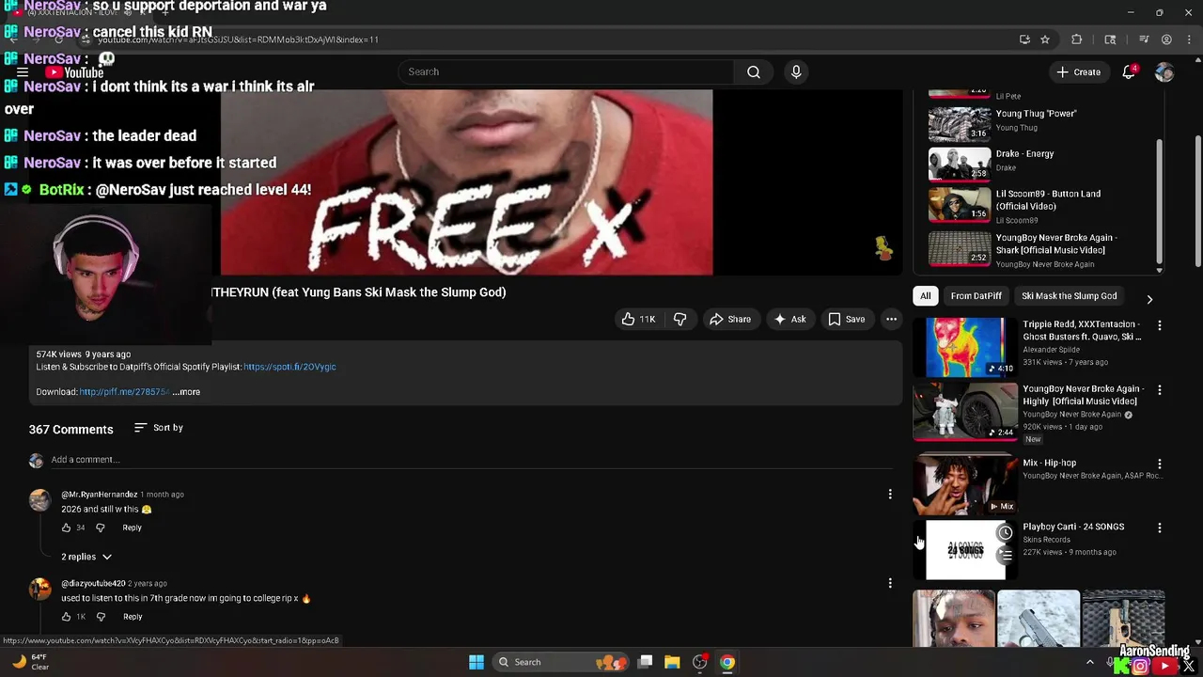Add 24 SONGS to queue icon
This screenshot has width=1203, height=677.
pyautogui.click(x=1005, y=555)
